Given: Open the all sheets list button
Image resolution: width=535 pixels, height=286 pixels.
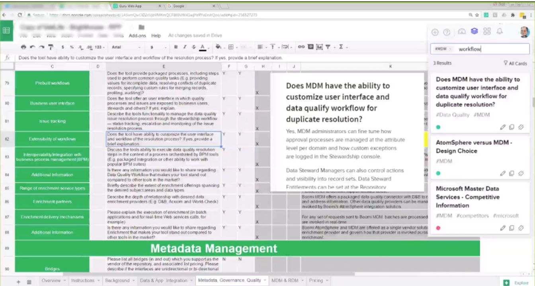Looking at the screenshot, I should click(29, 282).
